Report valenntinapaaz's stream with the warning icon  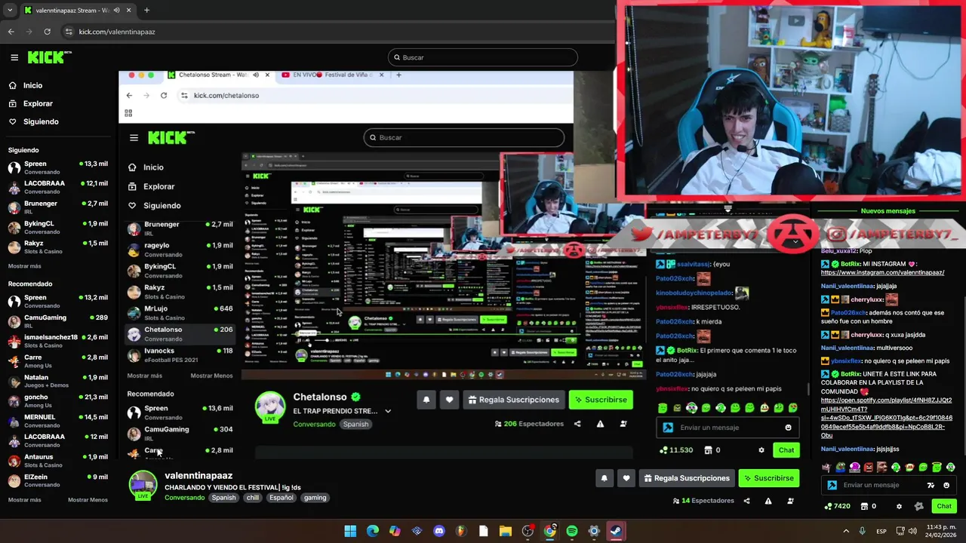coord(768,501)
